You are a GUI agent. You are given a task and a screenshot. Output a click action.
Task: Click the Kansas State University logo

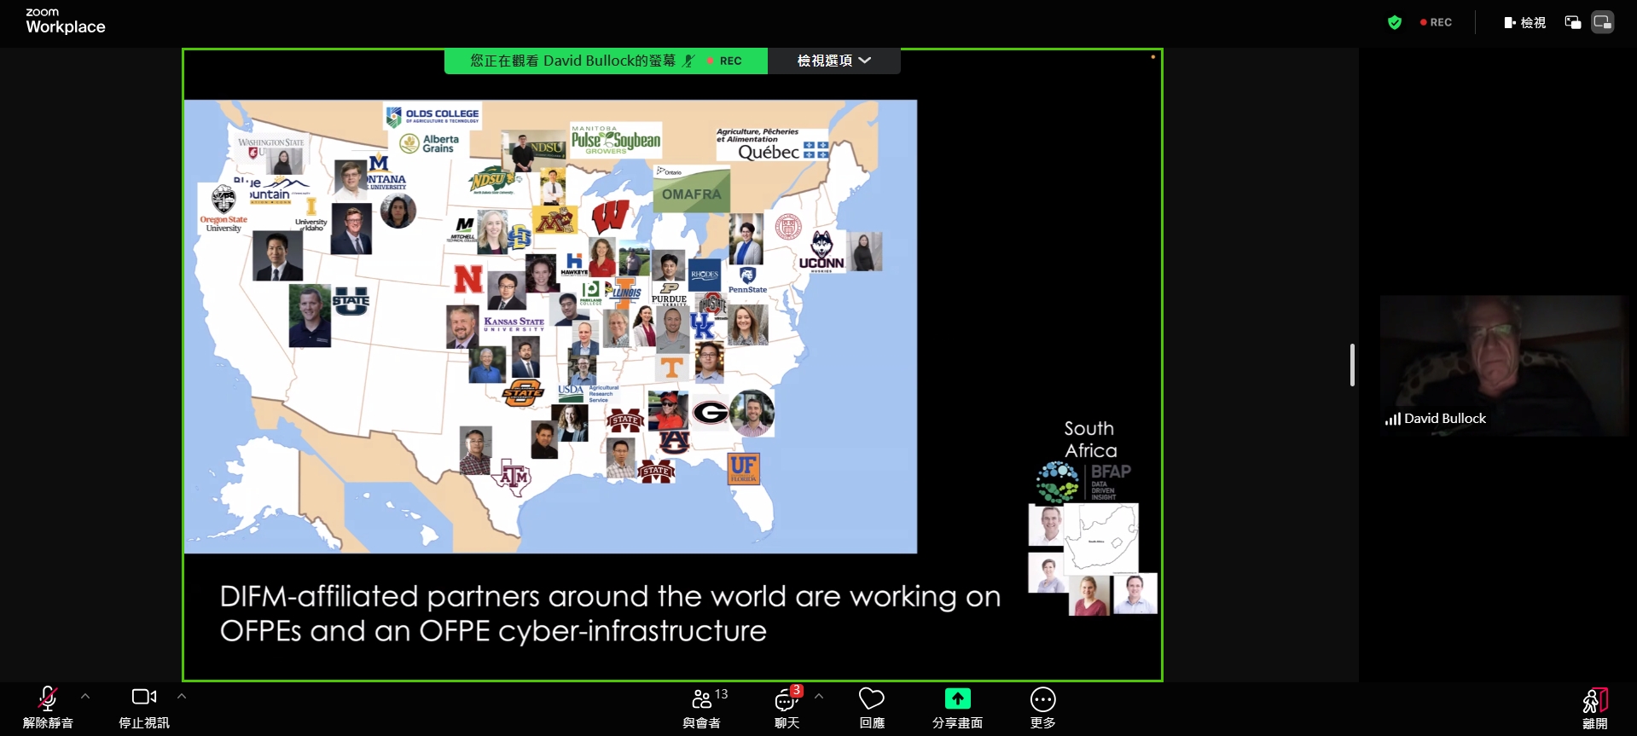click(x=514, y=324)
